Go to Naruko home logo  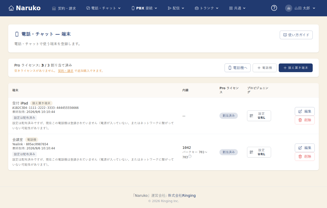pyautogui.click(x=24, y=8)
